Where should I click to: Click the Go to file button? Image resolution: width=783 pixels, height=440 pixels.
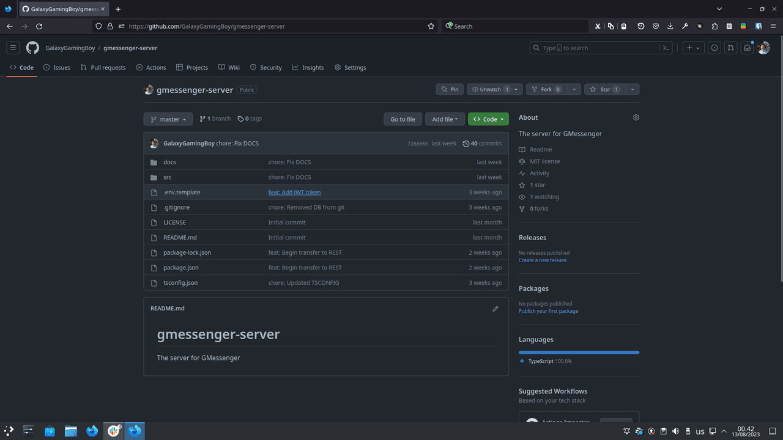pyautogui.click(x=403, y=119)
